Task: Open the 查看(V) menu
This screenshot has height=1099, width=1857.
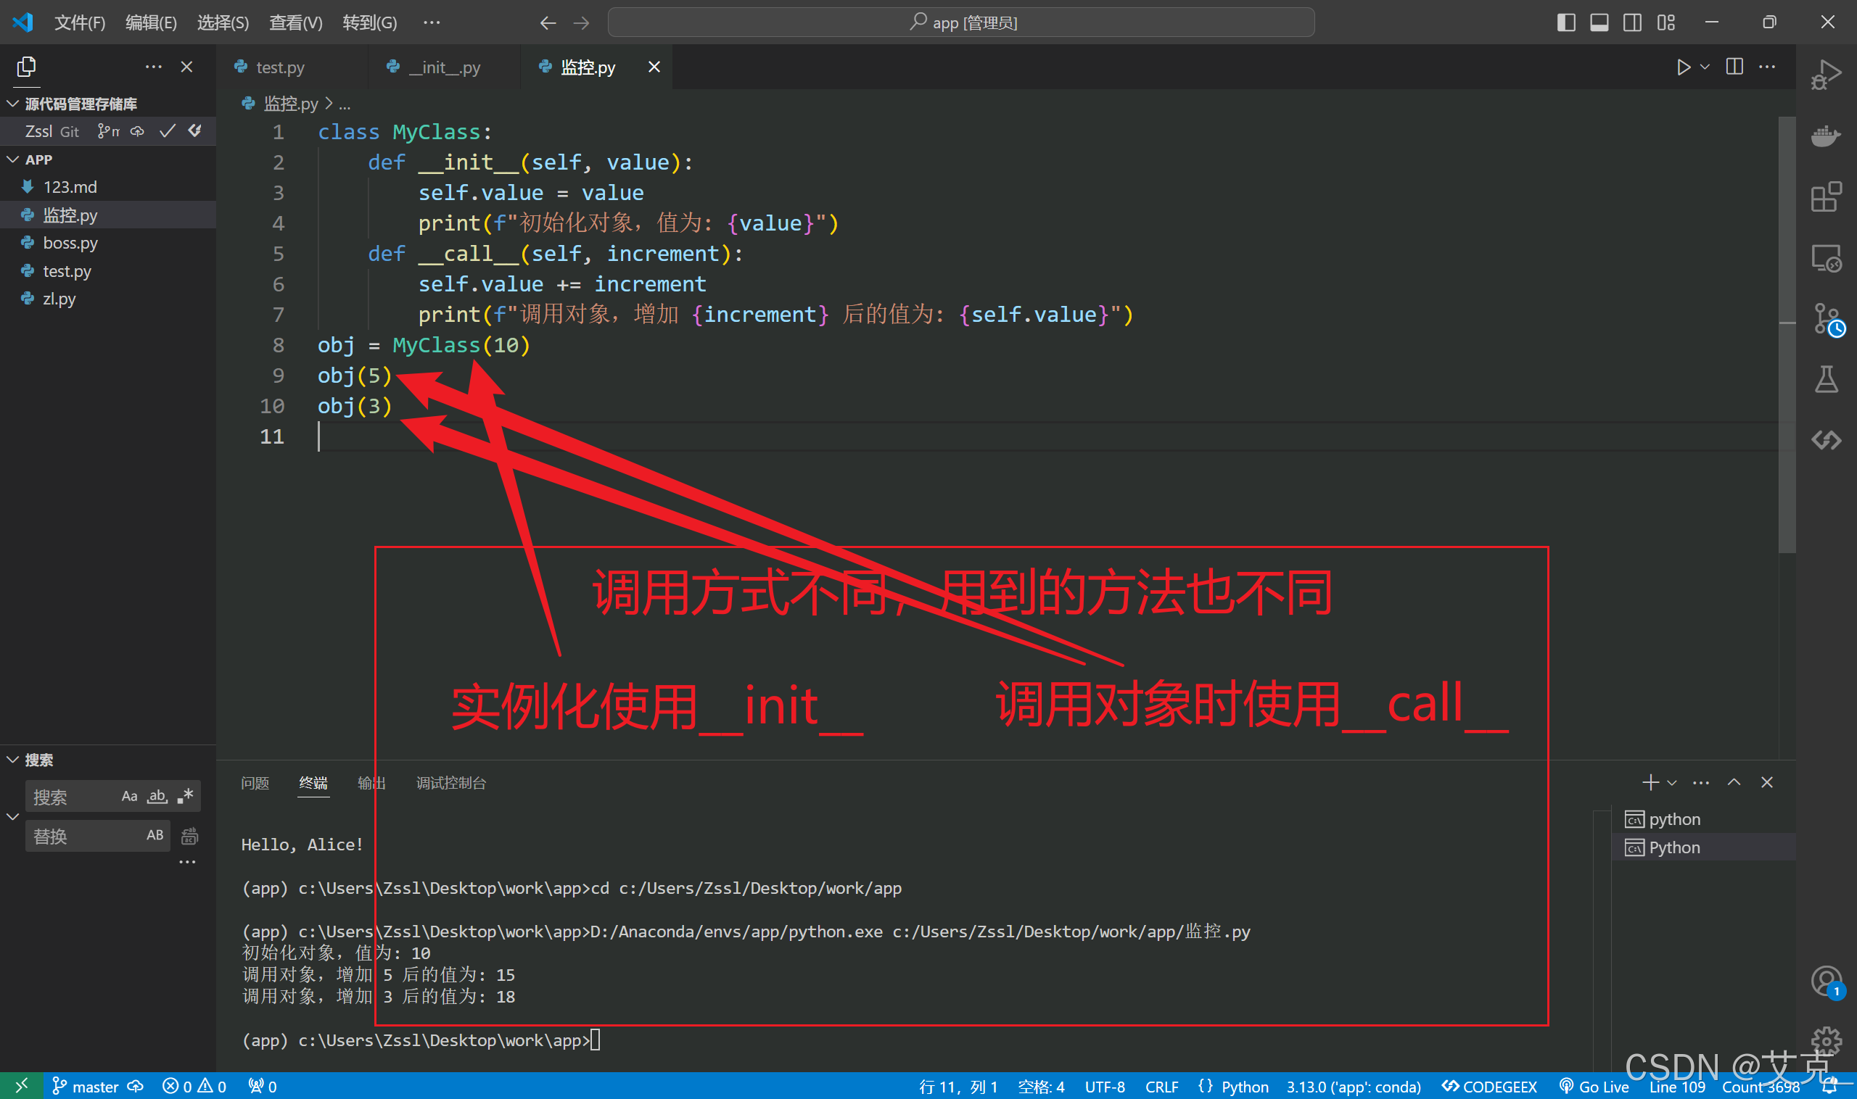Action: click(x=295, y=23)
